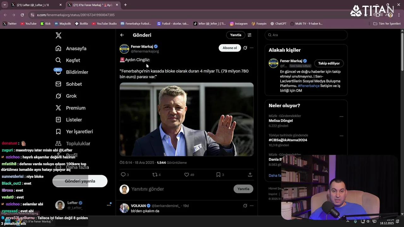Click browser address bar URL
This screenshot has height=227, width=404.
click(x=76, y=15)
